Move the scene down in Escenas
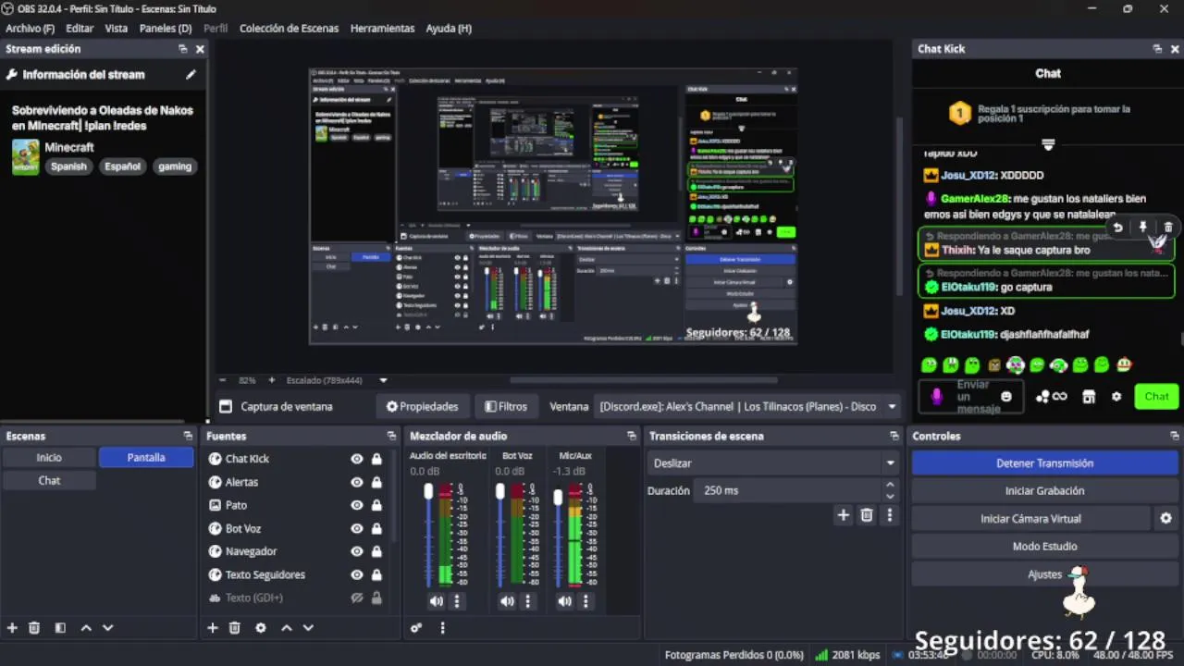The image size is (1184, 666). [107, 628]
